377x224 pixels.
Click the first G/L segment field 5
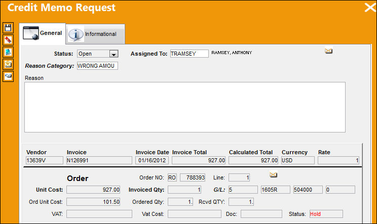(x=243, y=190)
